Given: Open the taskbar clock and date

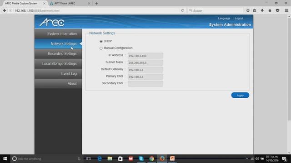Looking at the screenshot, I should [x=272, y=159].
